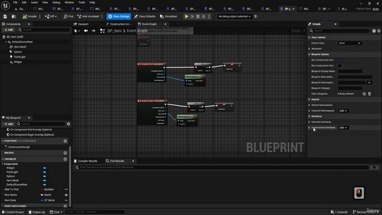Screen dimensions: 382x215
Task: Click the ST Items type pill for Item Data
Action: [48, 201]
